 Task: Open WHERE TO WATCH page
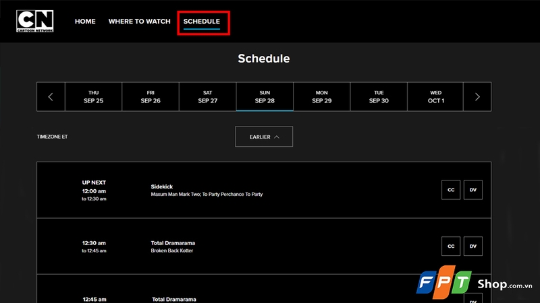pyautogui.click(x=140, y=22)
